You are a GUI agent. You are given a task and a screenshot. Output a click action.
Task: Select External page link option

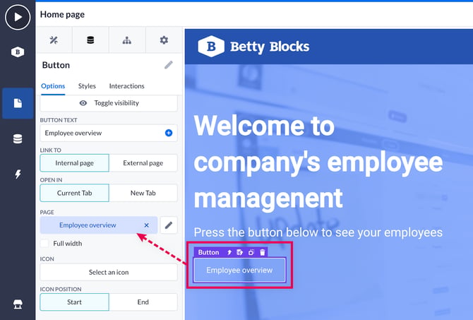143,163
